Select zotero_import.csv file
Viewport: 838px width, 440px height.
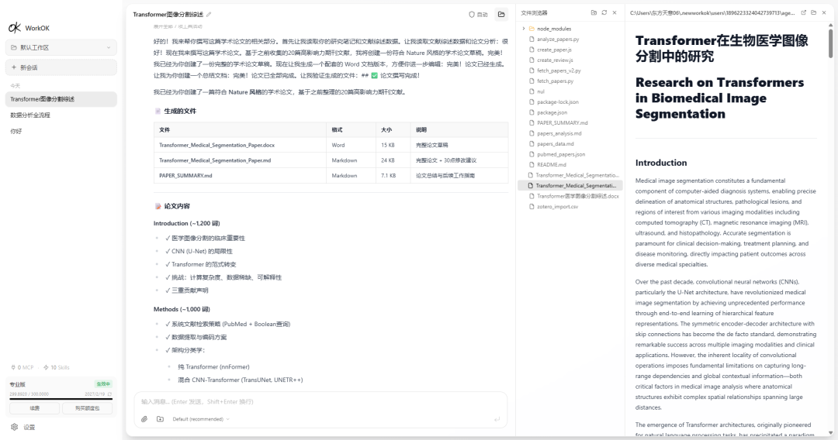click(x=570, y=206)
